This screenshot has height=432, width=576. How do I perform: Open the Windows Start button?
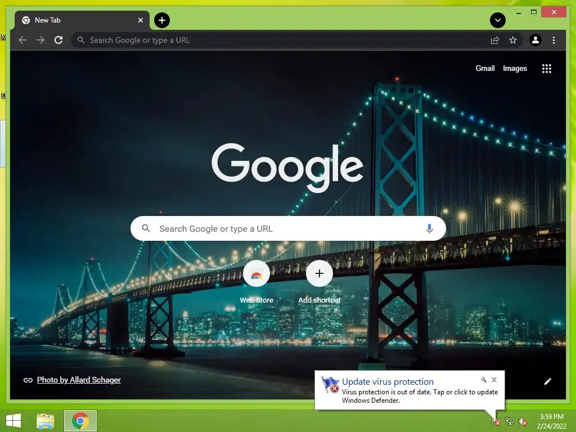click(13, 421)
